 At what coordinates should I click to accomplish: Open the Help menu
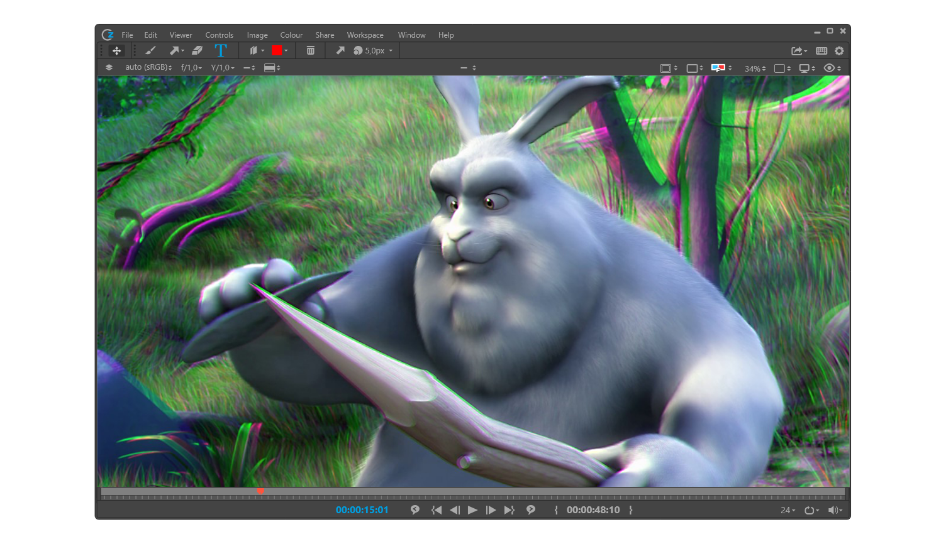[446, 35]
